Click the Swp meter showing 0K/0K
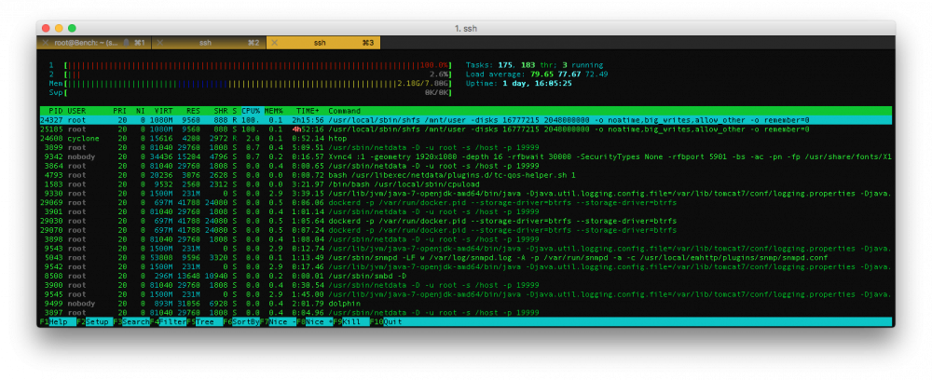 258,92
